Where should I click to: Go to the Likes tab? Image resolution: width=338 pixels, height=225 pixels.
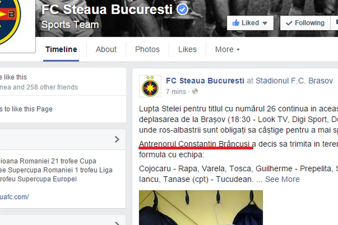click(187, 50)
